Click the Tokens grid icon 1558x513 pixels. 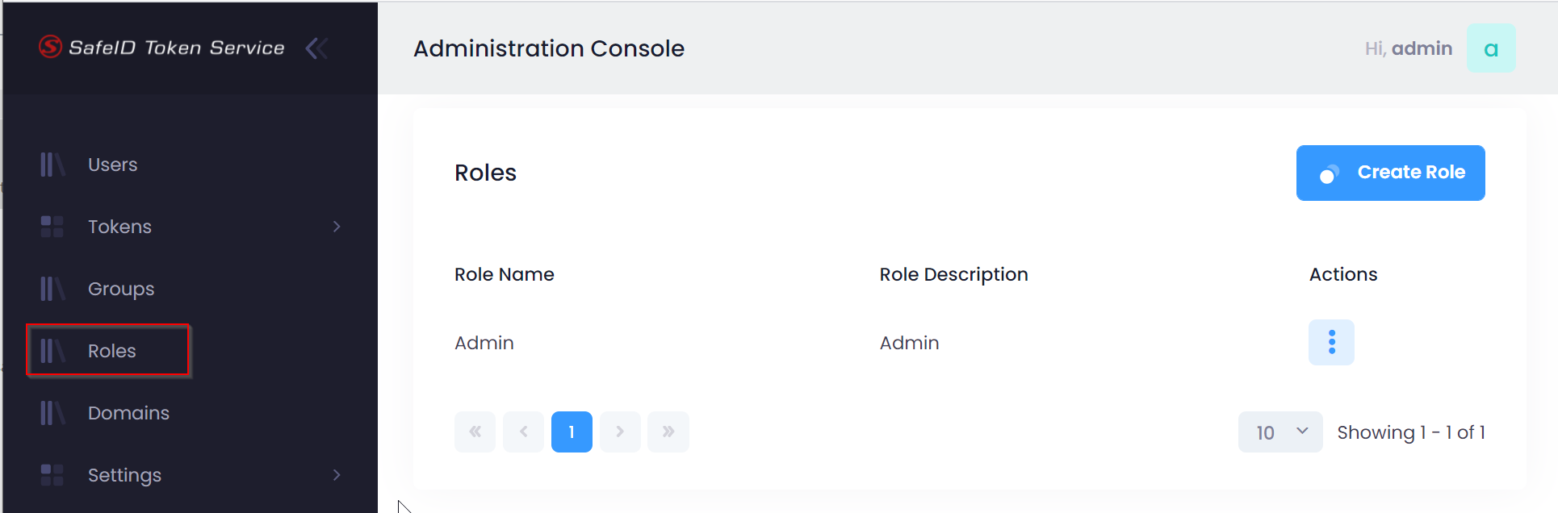tap(52, 227)
